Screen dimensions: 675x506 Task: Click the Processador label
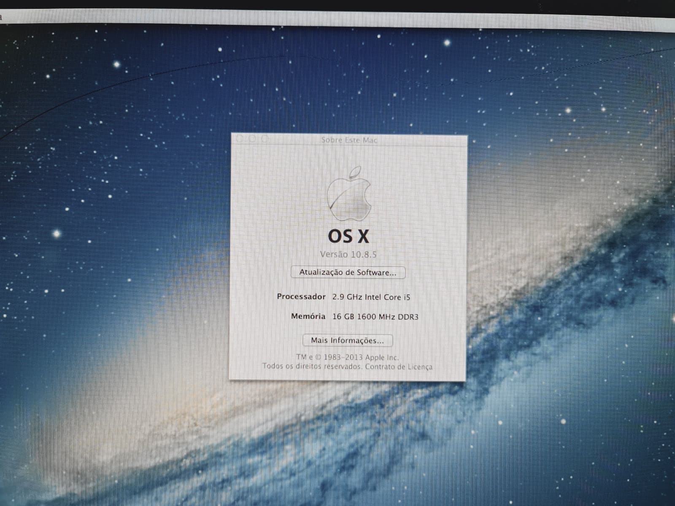[x=301, y=296]
